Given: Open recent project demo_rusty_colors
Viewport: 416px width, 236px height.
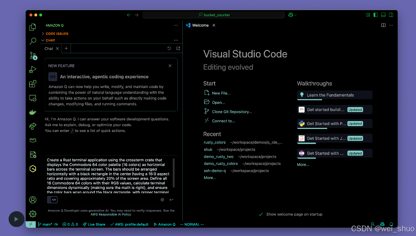Looking at the screenshot, I should point(221,163).
